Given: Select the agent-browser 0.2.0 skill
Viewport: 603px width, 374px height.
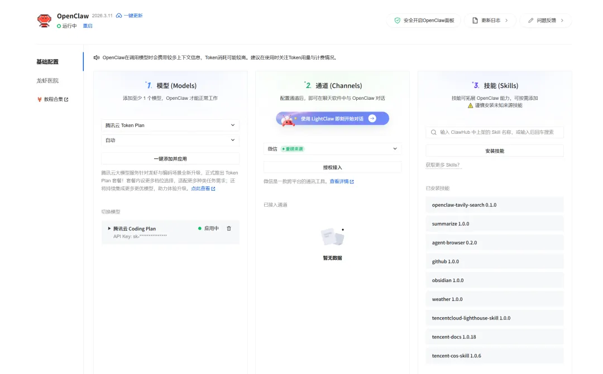Looking at the screenshot, I should pyautogui.click(x=495, y=242).
